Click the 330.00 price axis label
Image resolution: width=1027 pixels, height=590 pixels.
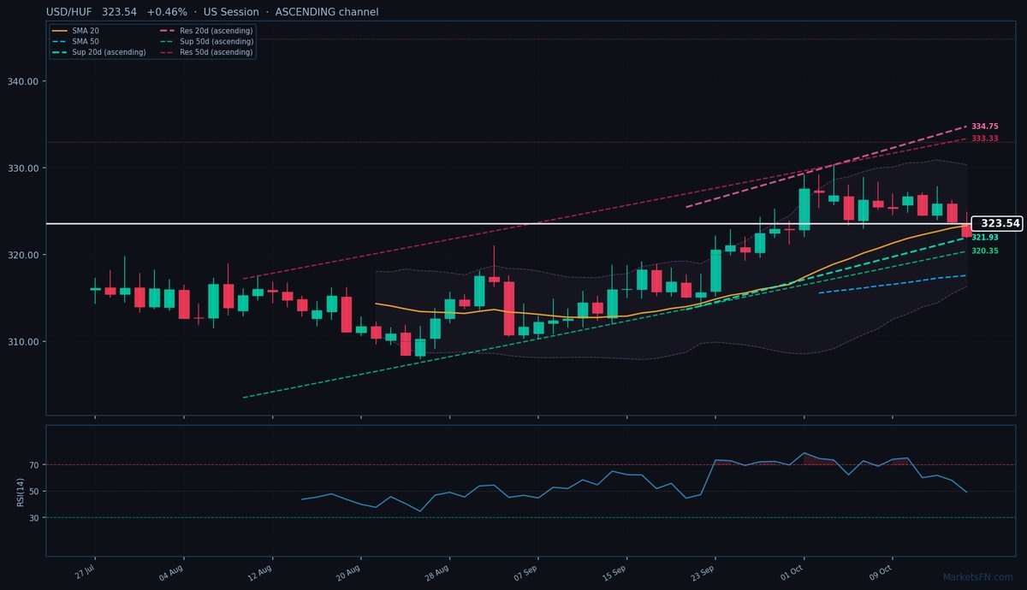click(x=25, y=168)
